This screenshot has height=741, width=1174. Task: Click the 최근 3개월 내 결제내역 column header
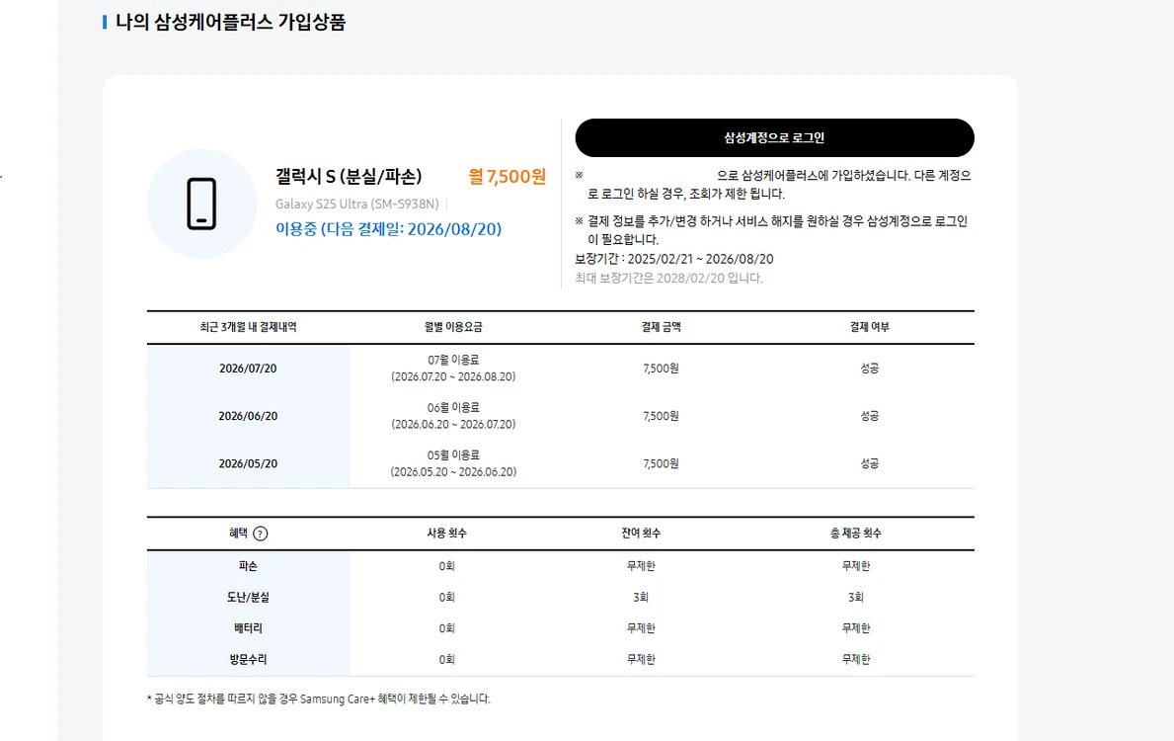pos(248,327)
